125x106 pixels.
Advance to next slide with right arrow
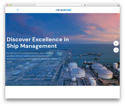[116, 50]
